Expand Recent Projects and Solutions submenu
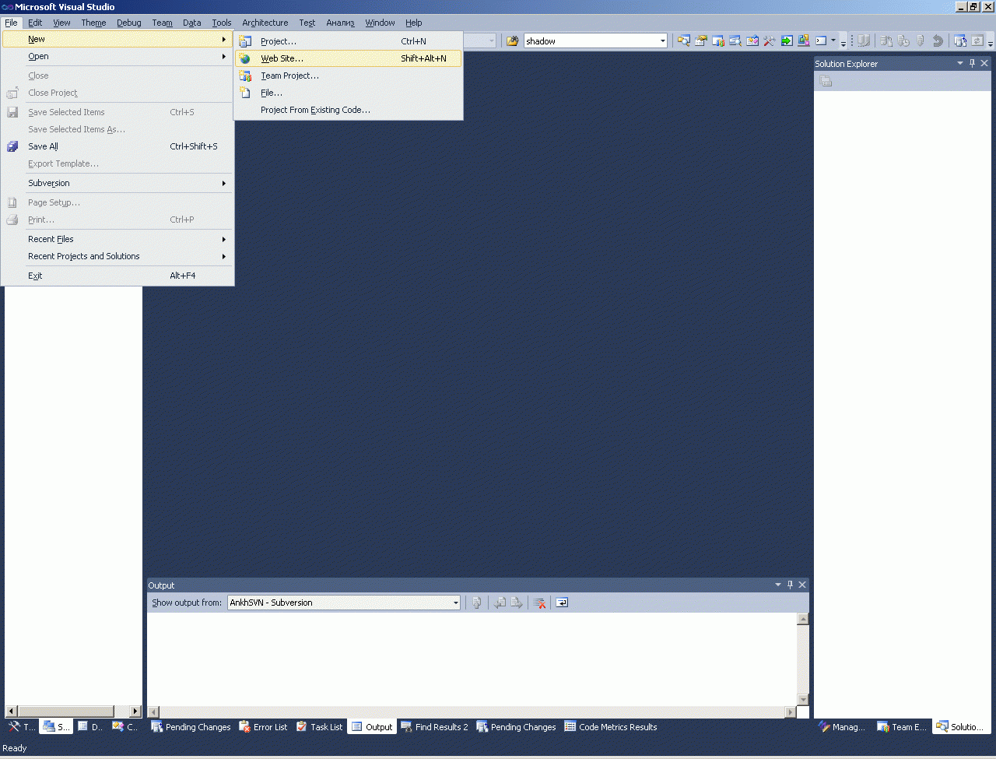Screen dimensions: 996x759 (x=118, y=256)
